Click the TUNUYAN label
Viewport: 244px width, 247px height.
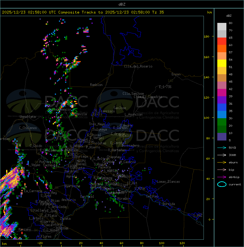coord(62,229)
